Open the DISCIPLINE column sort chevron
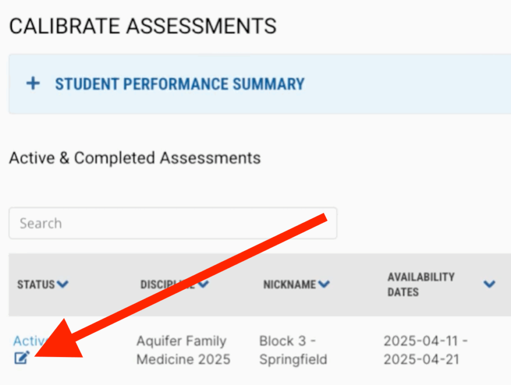 coord(203,284)
